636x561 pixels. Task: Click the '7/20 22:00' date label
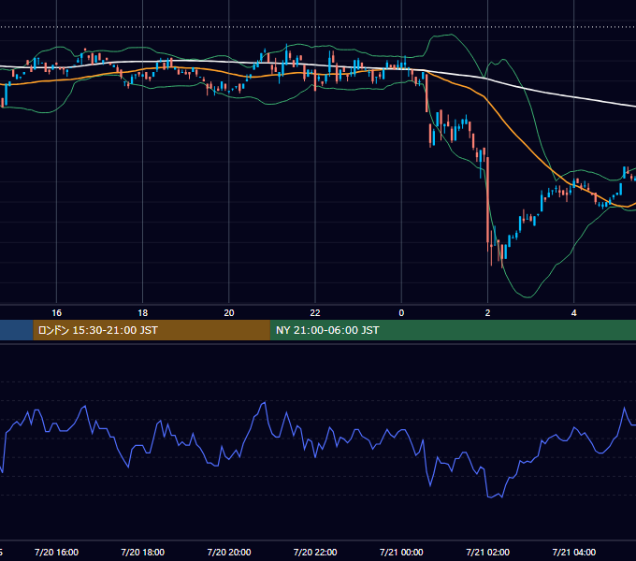(315, 552)
